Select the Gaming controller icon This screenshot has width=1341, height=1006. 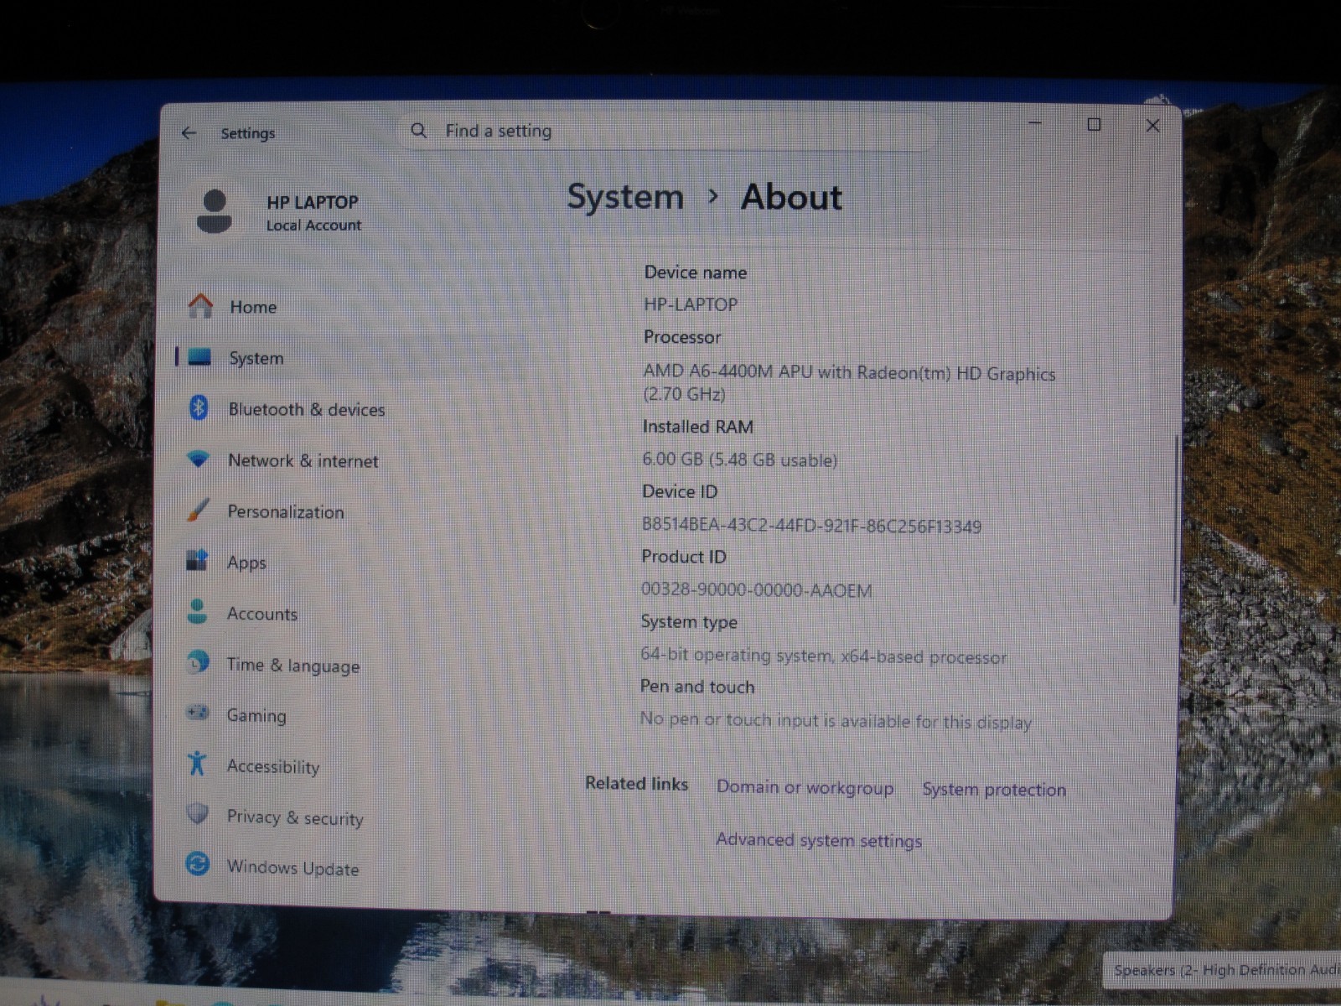coord(197,713)
